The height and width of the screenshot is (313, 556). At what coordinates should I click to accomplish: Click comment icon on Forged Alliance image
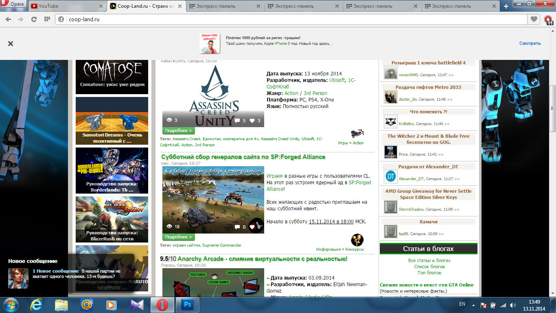[237, 227]
